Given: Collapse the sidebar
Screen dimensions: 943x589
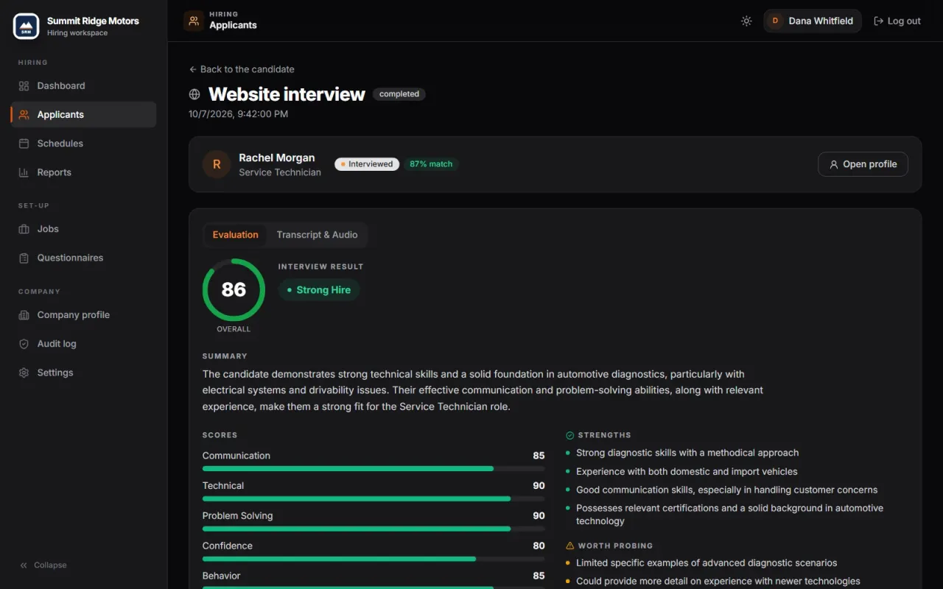Looking at the screenshot, I should 43,565.
